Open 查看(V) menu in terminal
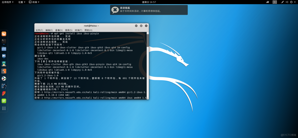298x138 pixels. [x=59, y=30]
